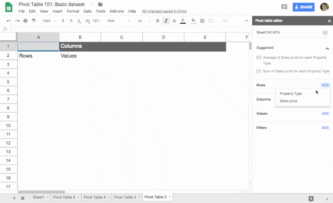Click the Add Sheet plus icon
Screen dimensions: 333x203
pos(14,198)
